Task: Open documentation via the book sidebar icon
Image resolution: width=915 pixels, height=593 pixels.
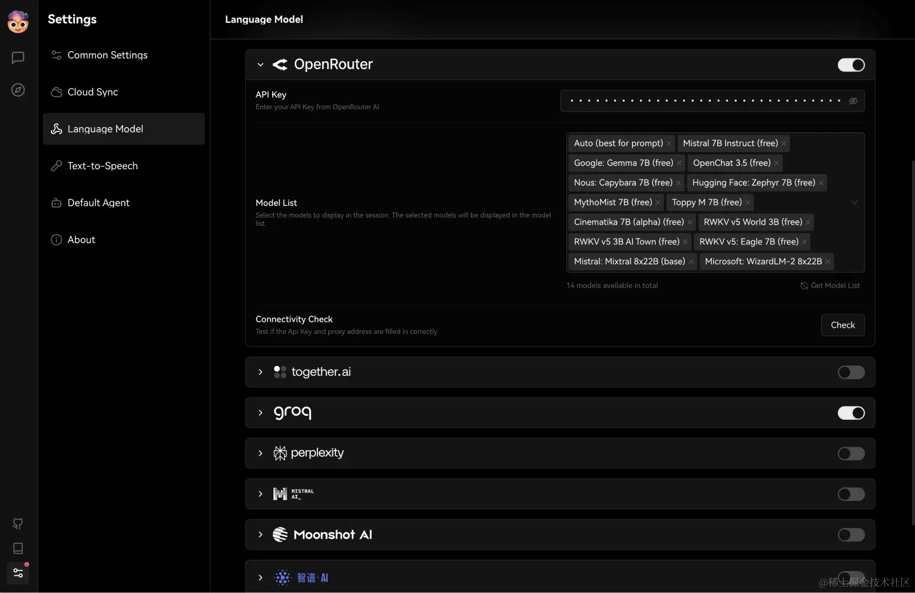Action: tap(18, 548)
